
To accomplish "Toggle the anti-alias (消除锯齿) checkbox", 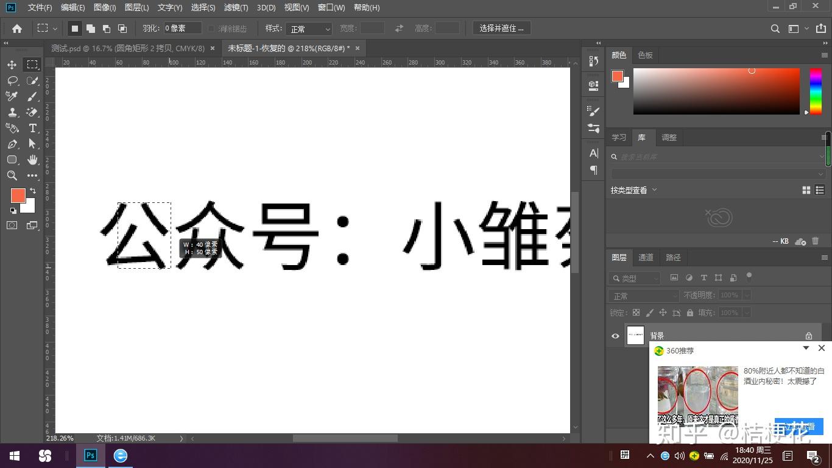I will (211, 29).
